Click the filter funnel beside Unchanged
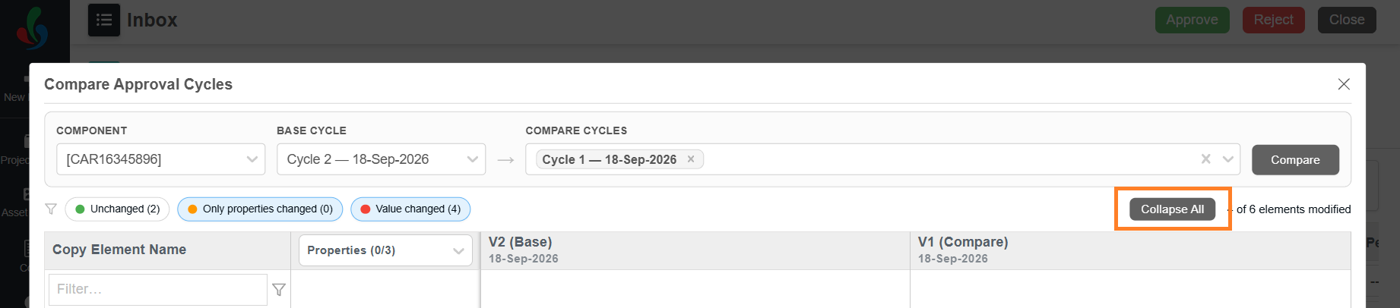Viewport: 1400px width, 308px height. tap(51, 209)
